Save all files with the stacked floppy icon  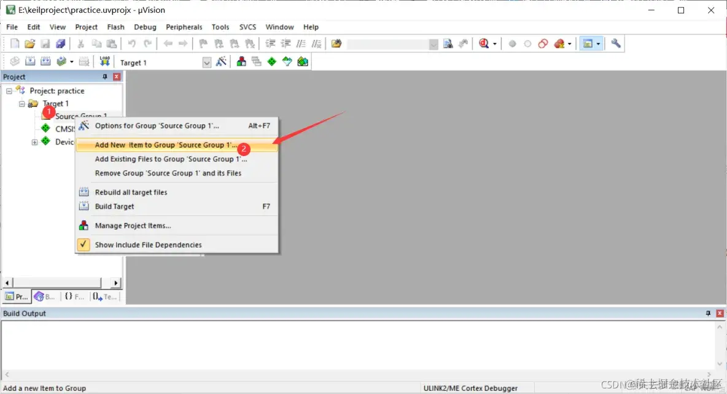click(61, 44)
